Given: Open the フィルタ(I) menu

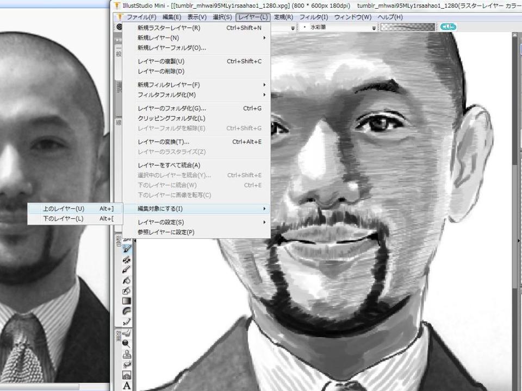Looking at the screenshot, I should pyautogui.click(x=314, y=17).
